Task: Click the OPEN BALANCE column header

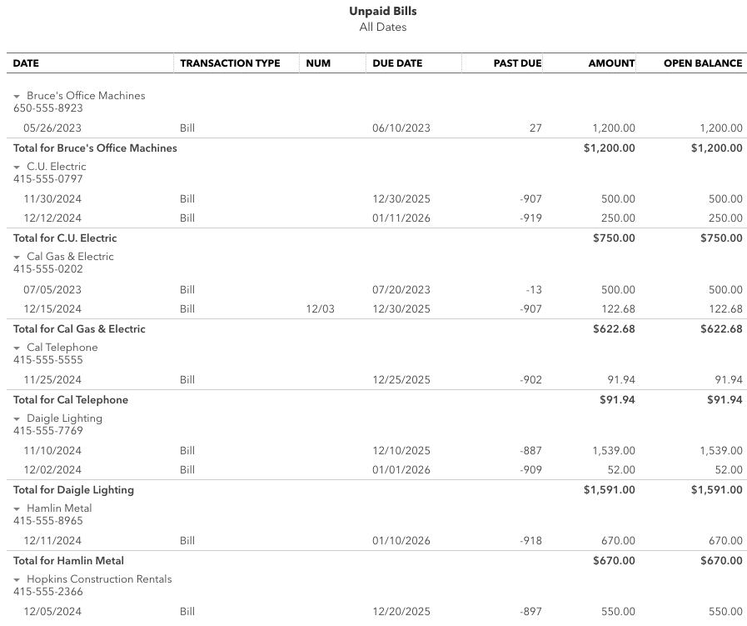Action: (x=703, y=63)
